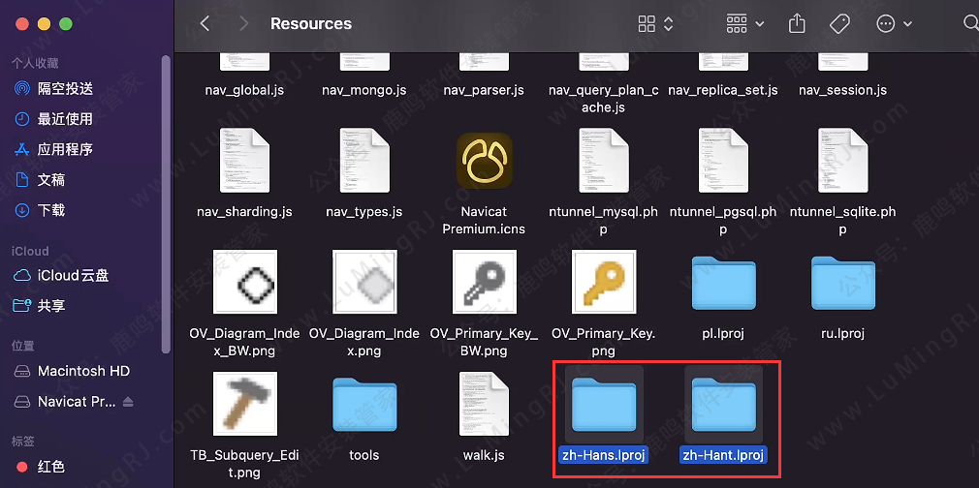Open 应用程序 in the sidebar
The width and height of the screenshot is (979, 488).
point(65,149)
